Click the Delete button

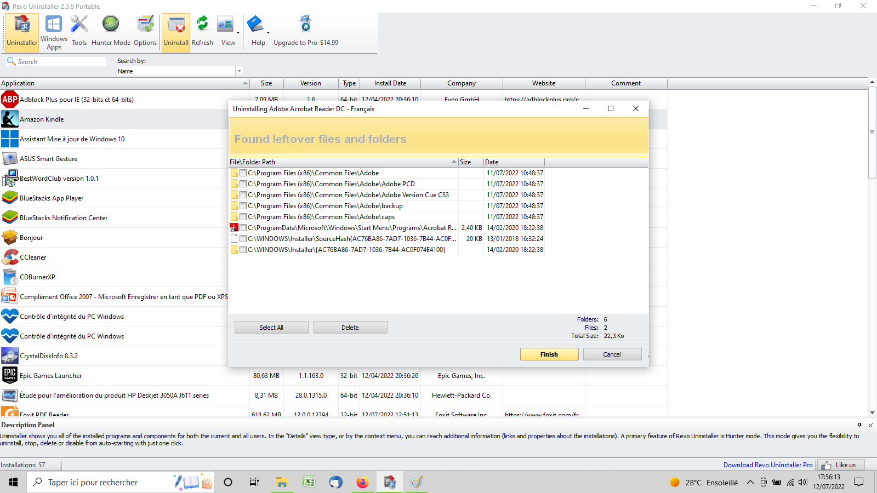(350, 328)
